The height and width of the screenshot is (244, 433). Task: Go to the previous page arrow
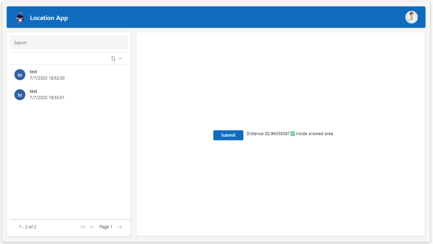(x=92, y=227)
